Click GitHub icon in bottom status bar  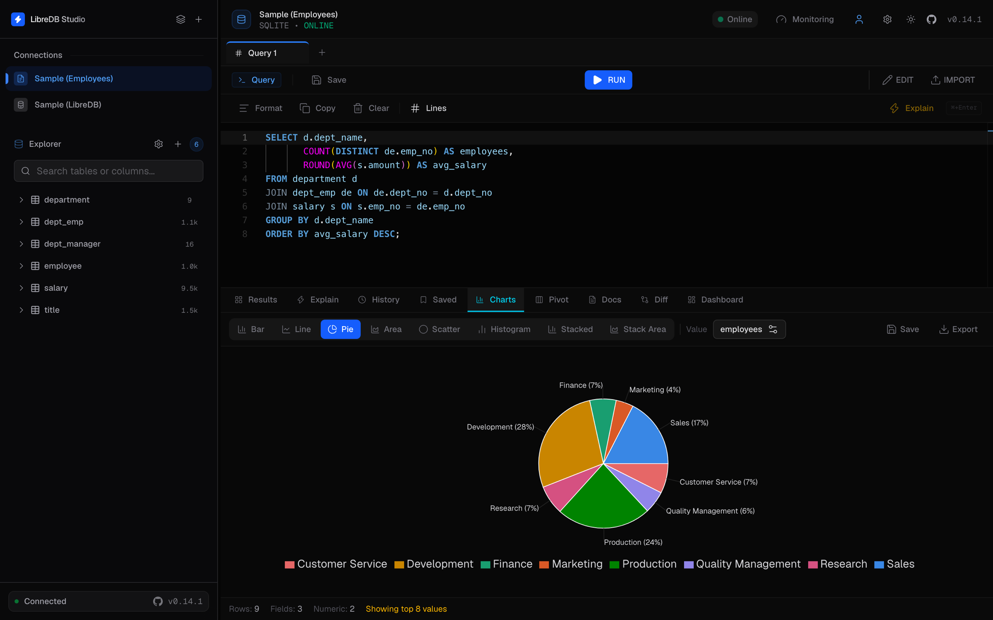click(158, 601)
